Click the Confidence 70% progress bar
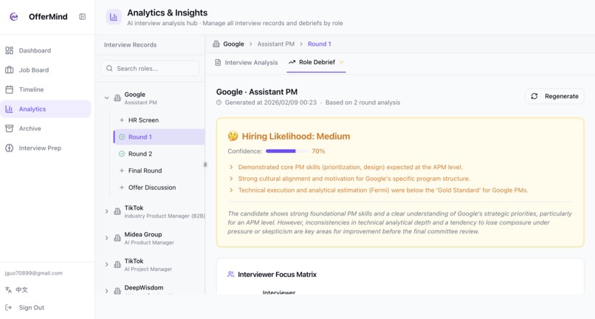Viewport: 595px width, 319px height. pyautogui.click(x=287, y=151)
